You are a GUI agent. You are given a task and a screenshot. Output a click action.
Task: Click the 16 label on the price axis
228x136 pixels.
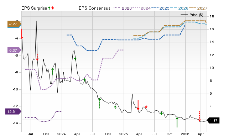pyautogui.click(x=212, y=29)
